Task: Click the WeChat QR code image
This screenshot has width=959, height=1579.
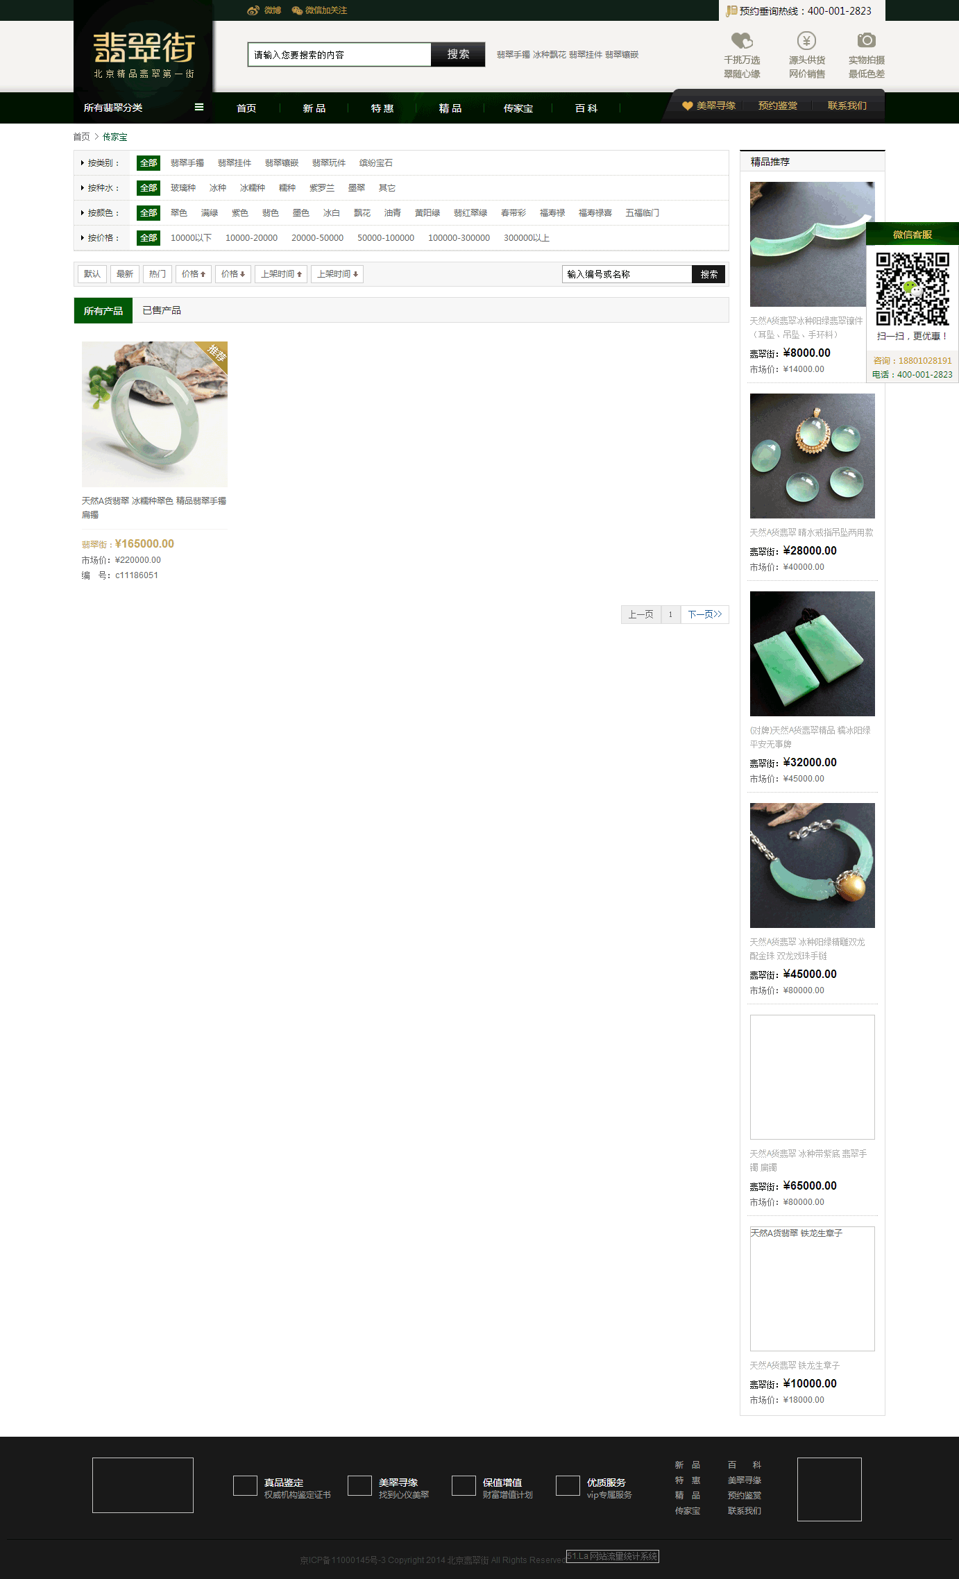Action: (x=913, y=289)
